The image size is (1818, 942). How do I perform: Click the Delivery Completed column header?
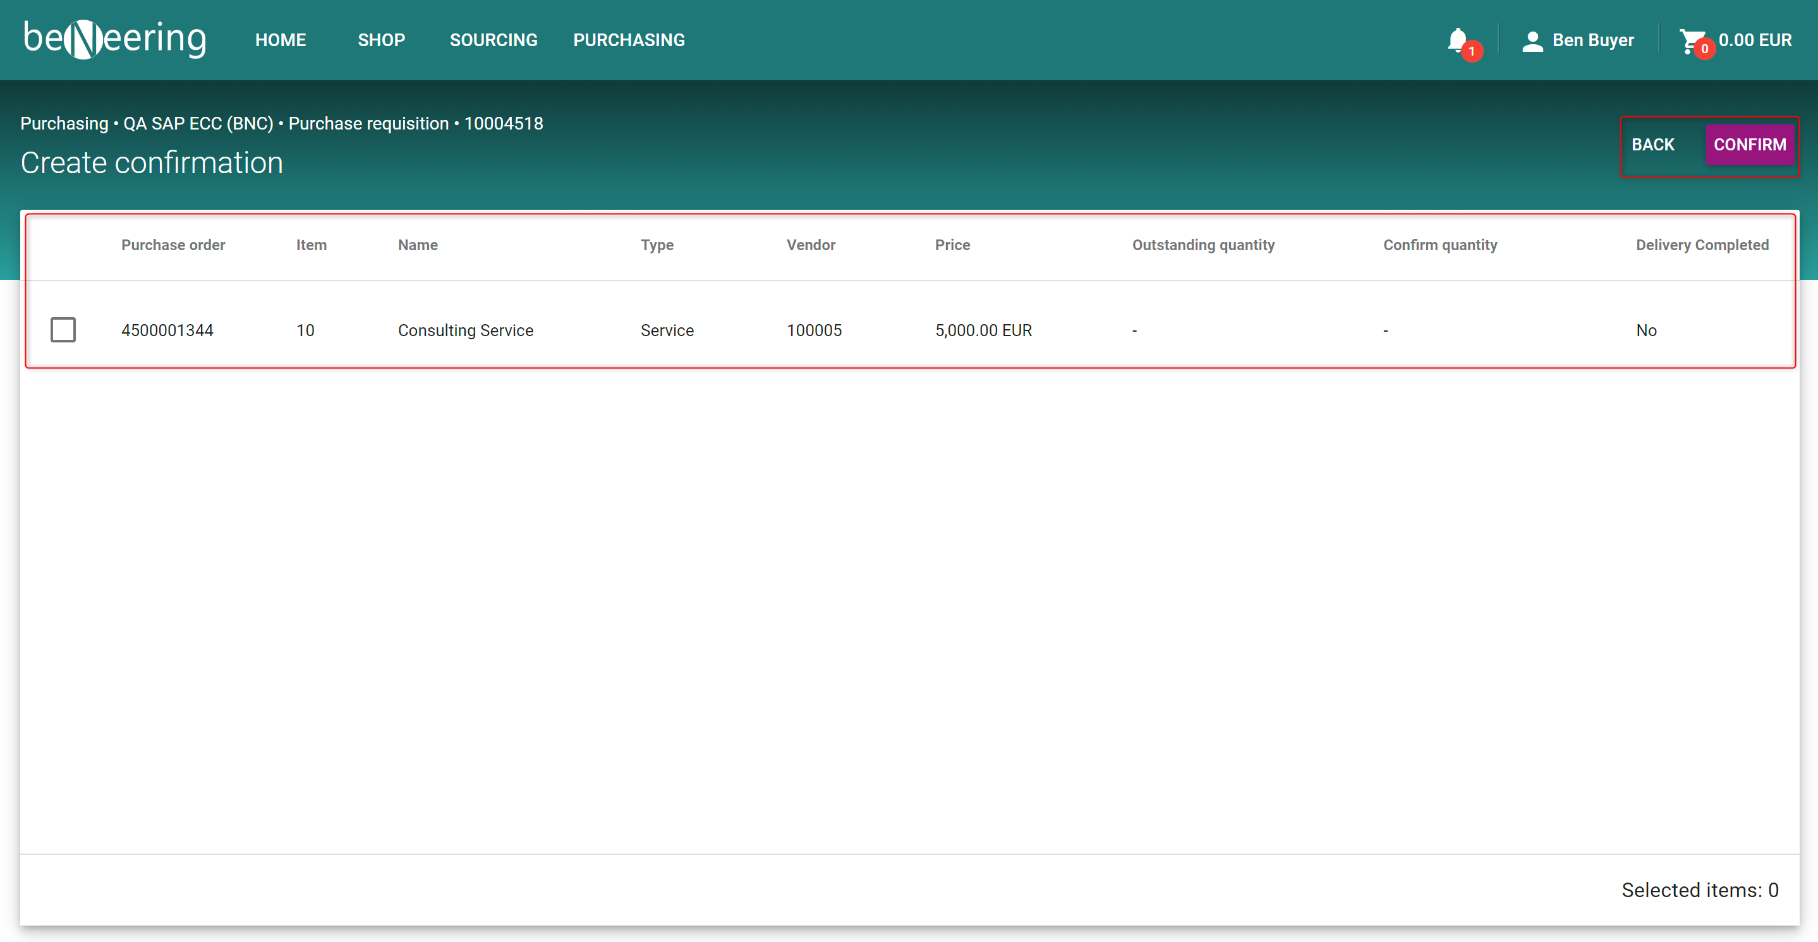(1702, 245)
